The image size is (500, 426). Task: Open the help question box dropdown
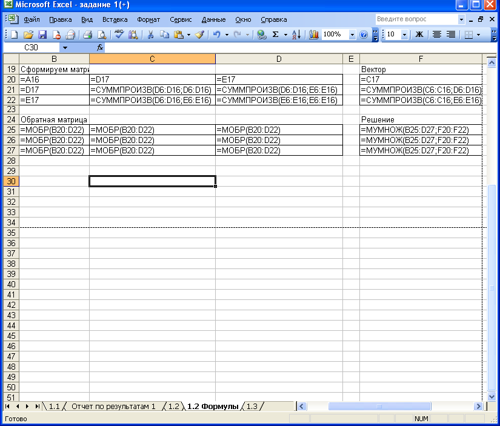click(x=461, y=19)
